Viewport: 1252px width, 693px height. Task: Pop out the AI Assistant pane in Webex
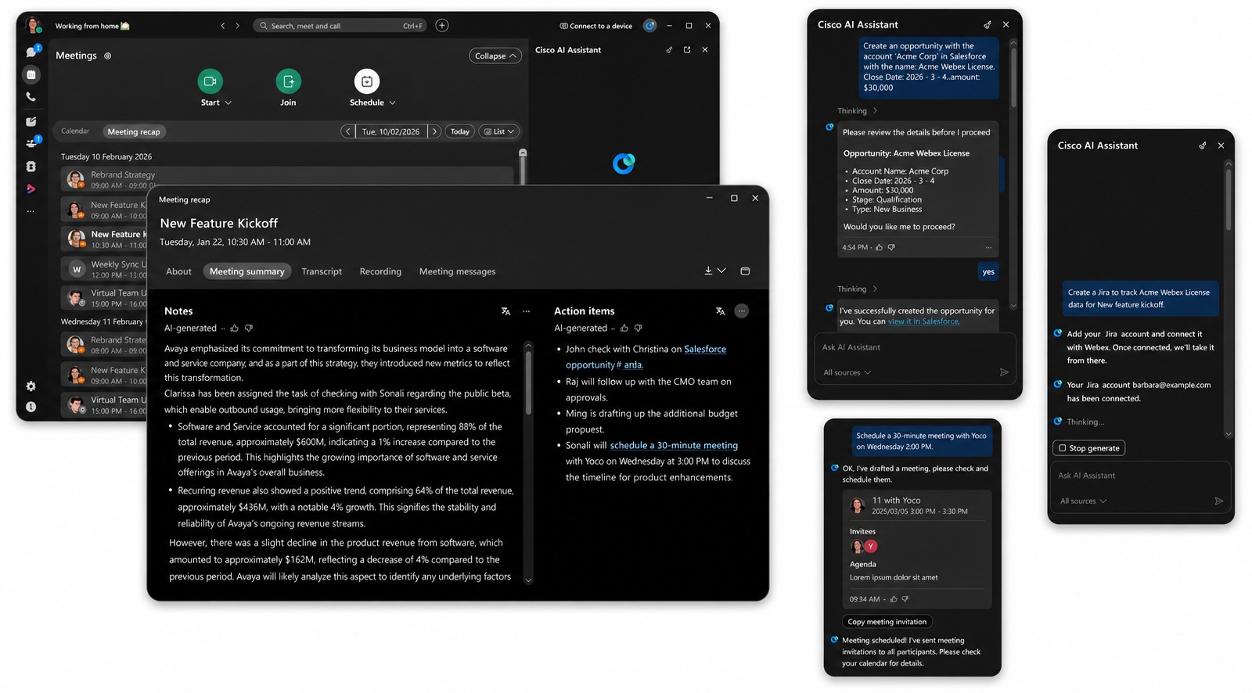pos(687,49)
